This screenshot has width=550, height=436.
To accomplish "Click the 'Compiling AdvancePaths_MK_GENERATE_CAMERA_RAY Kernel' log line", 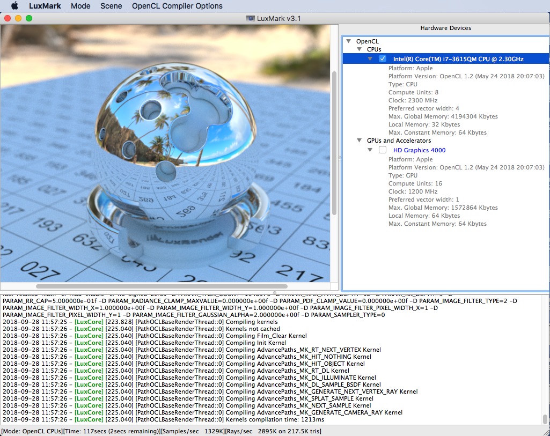I will [x=202, y=412].
